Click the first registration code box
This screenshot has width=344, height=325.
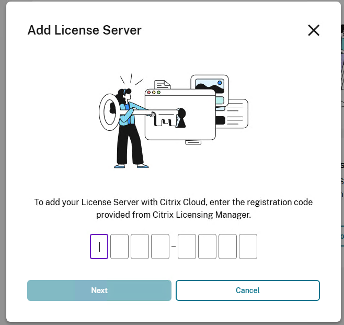99,246
